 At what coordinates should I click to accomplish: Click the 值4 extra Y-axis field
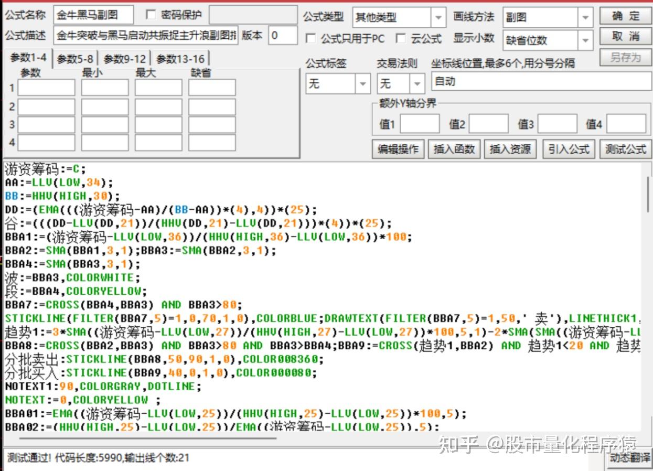pyautogui.click(x=626, y=124)
